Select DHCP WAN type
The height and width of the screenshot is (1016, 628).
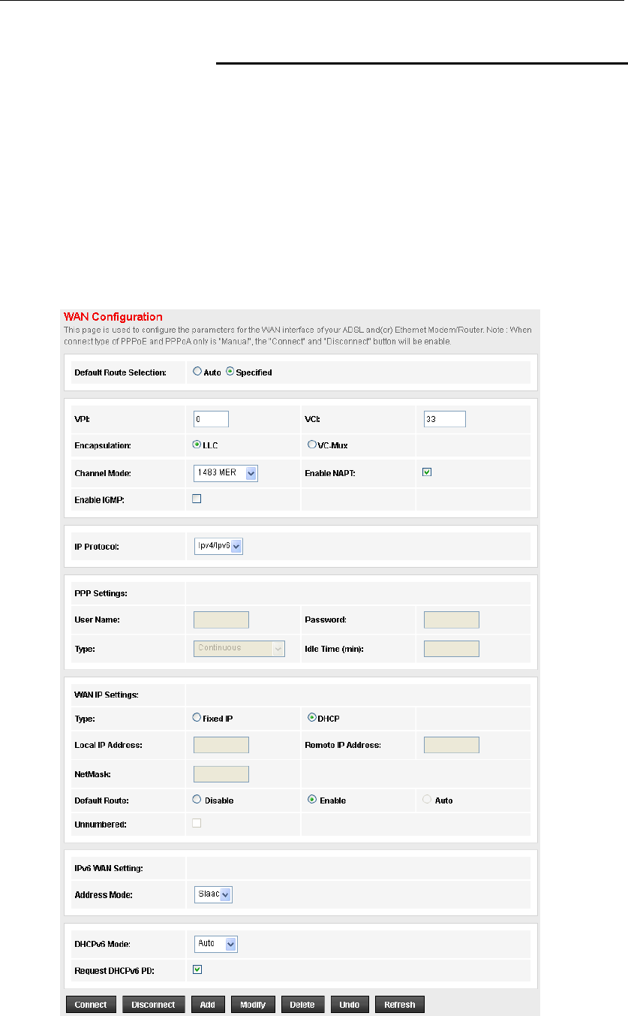point(312,717)
